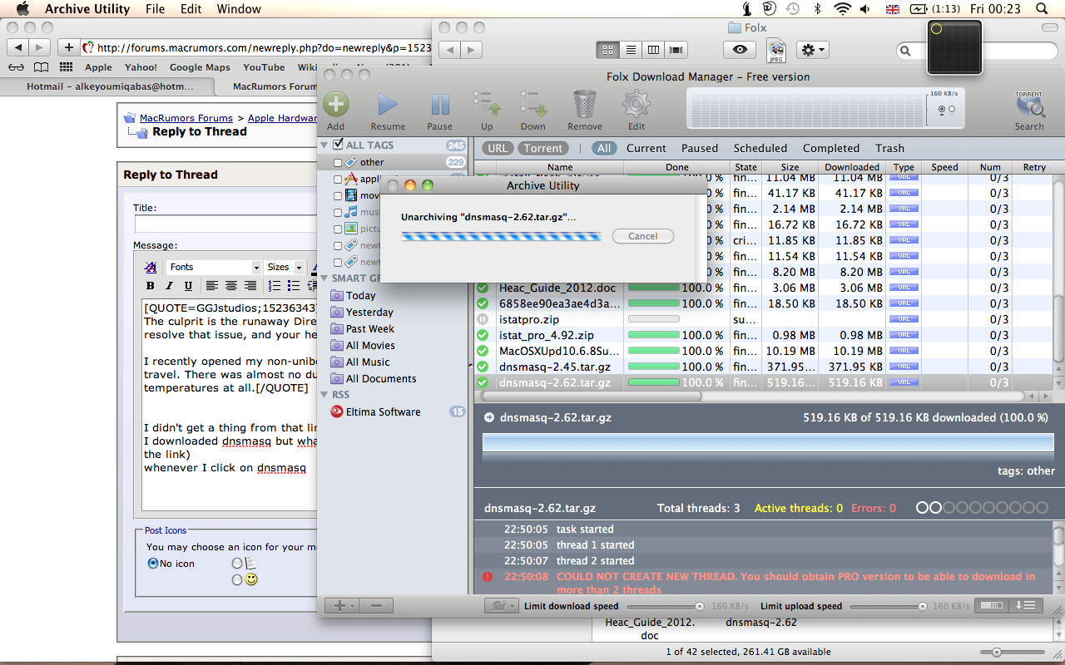This screenshot has height=665, width=1065.
Task: Show the Current downloads tab
Action: coord(646,148)
